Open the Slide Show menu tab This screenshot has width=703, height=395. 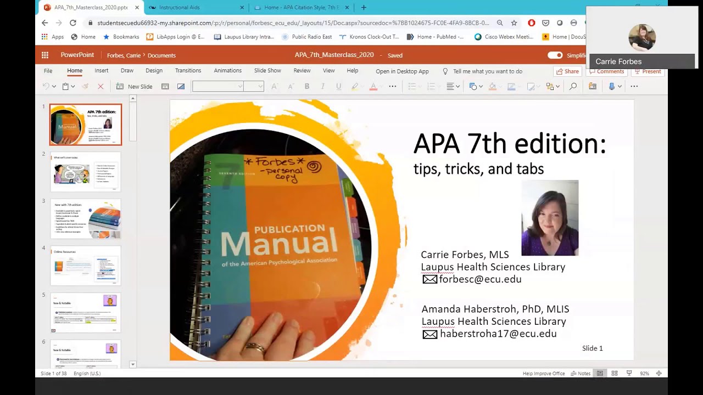[x=267, y=71]
